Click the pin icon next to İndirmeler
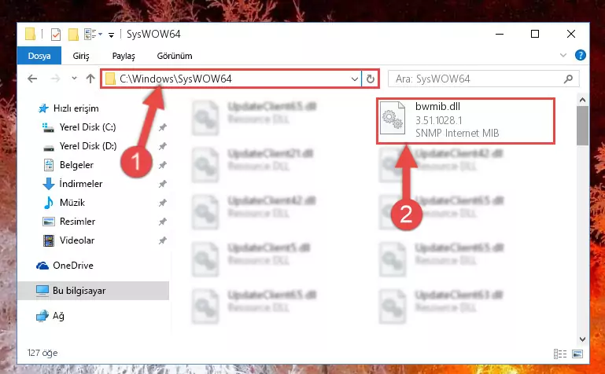Viewport: 605px width, 374px height. click(162, 184)
